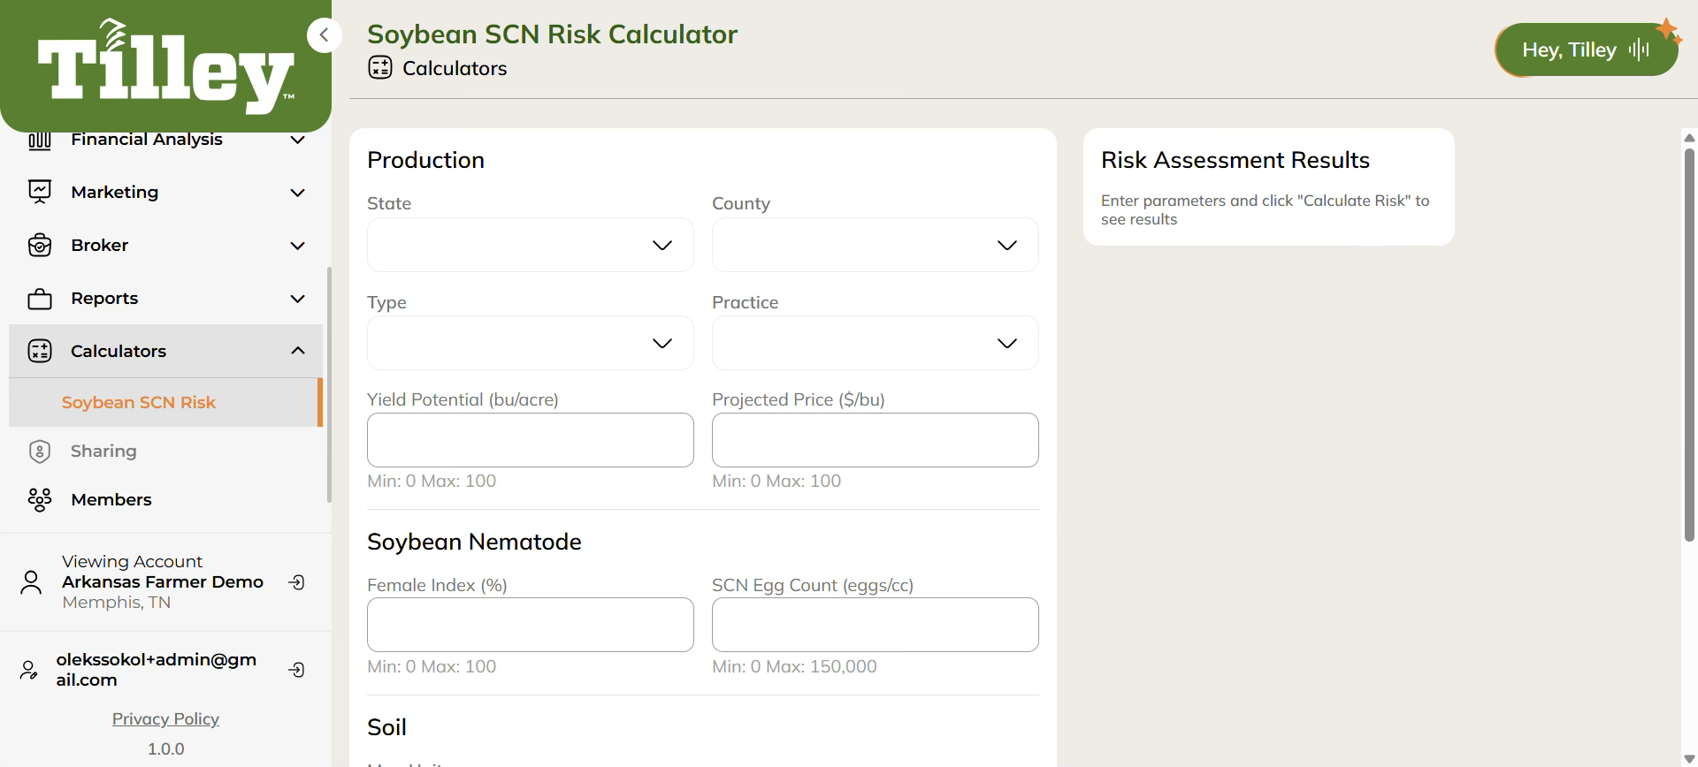Click the Projected Price input field

[876, 440]
